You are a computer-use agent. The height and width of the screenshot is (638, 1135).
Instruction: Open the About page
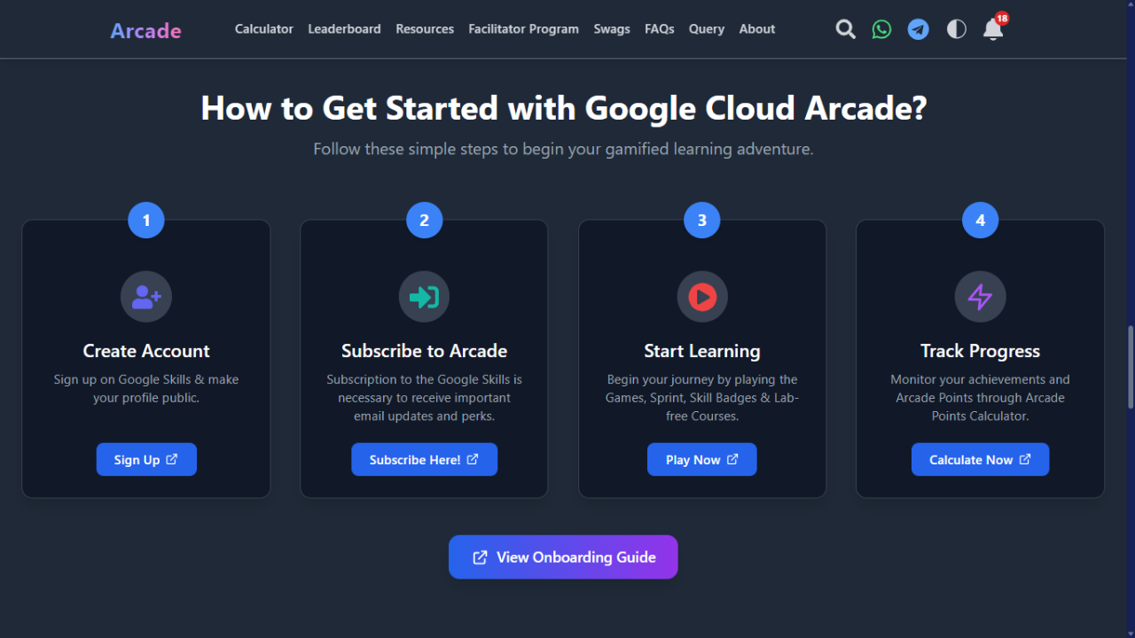[x=757, y=29]
